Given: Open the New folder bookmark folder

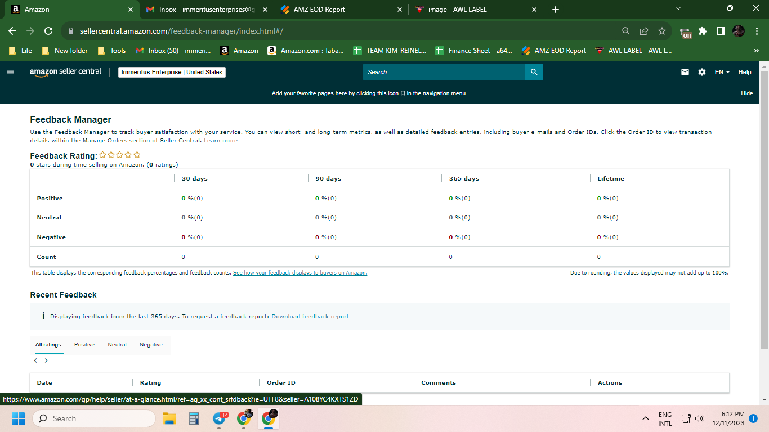Looking at the screenshot, I should point(65,51).
